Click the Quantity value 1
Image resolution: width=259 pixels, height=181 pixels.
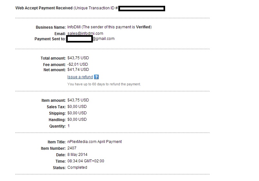pos(69,126)
